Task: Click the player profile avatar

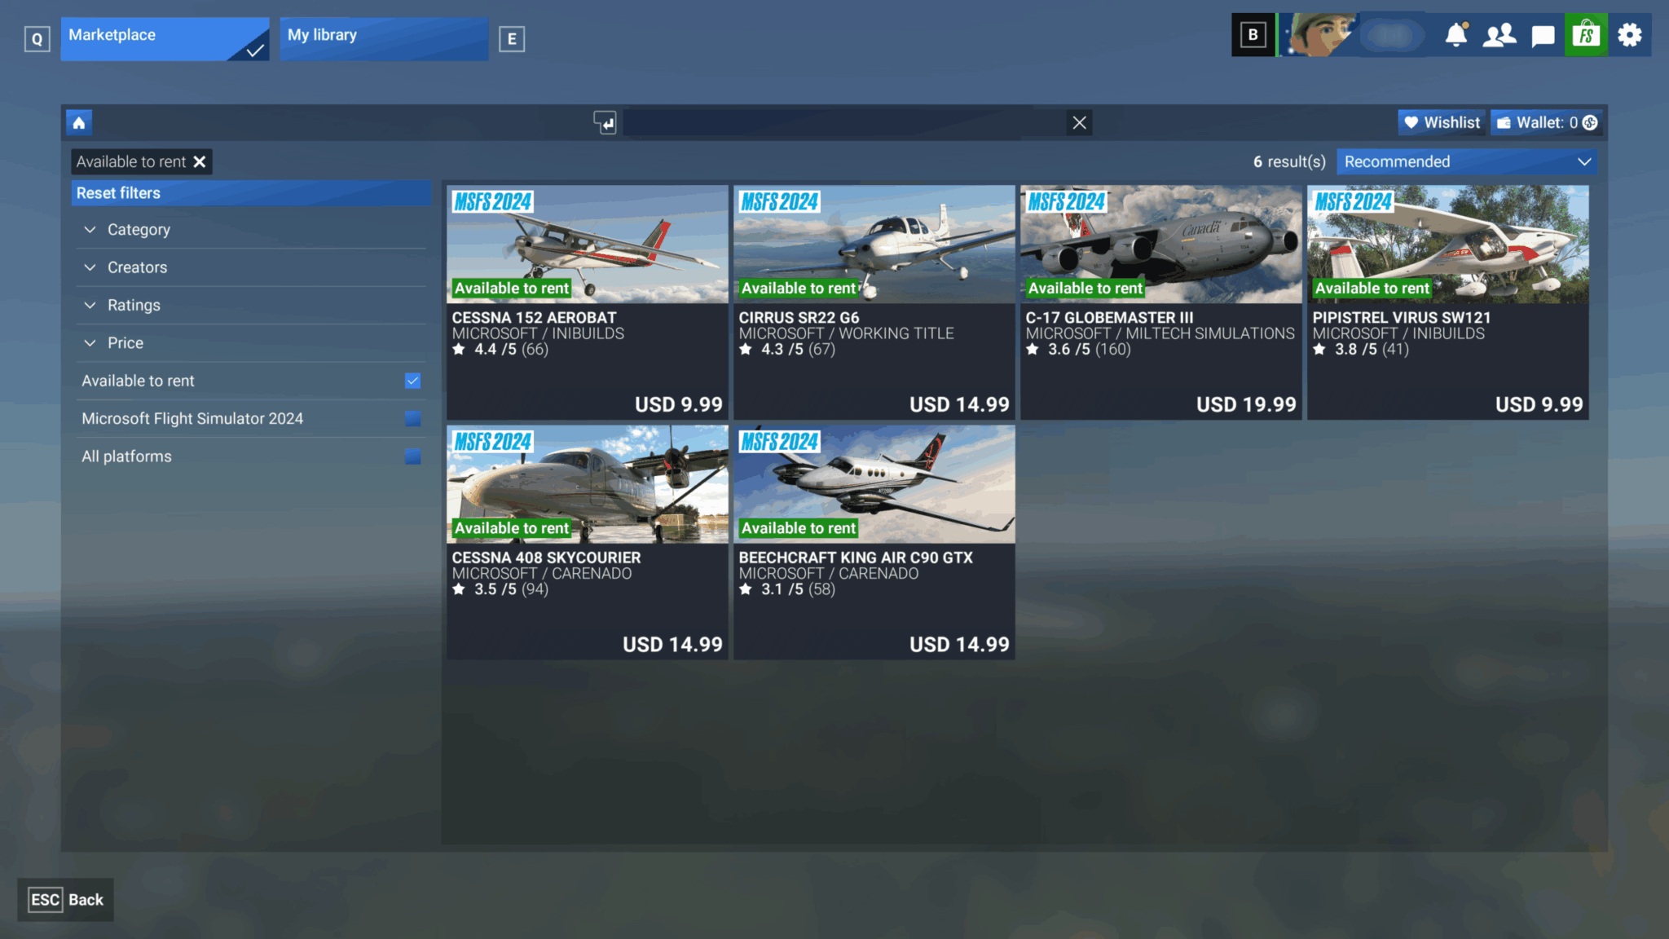Action: [x=1320, y=35]
